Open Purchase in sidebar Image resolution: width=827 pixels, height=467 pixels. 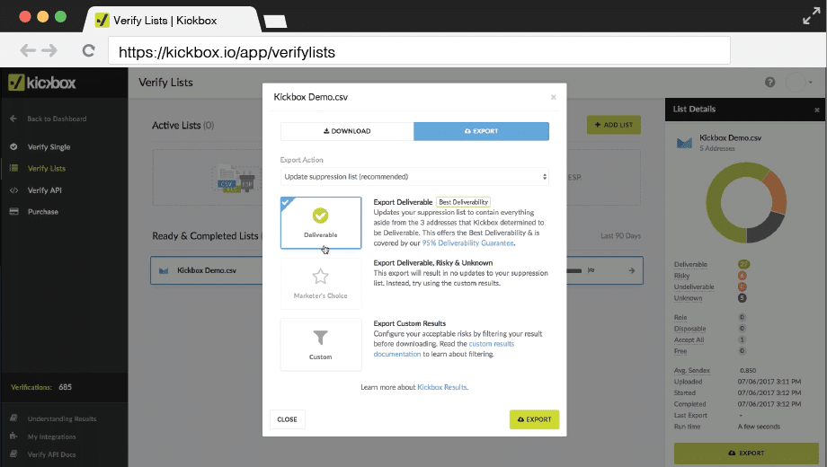[x=43, y=212]
